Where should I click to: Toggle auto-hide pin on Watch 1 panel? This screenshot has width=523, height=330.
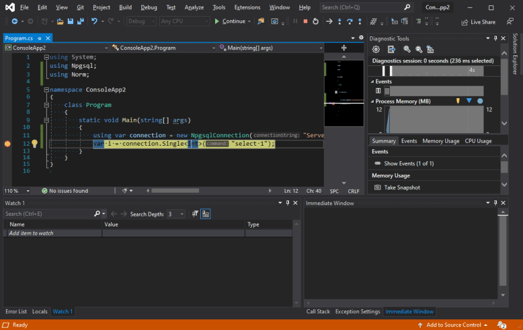click(288, 203)
